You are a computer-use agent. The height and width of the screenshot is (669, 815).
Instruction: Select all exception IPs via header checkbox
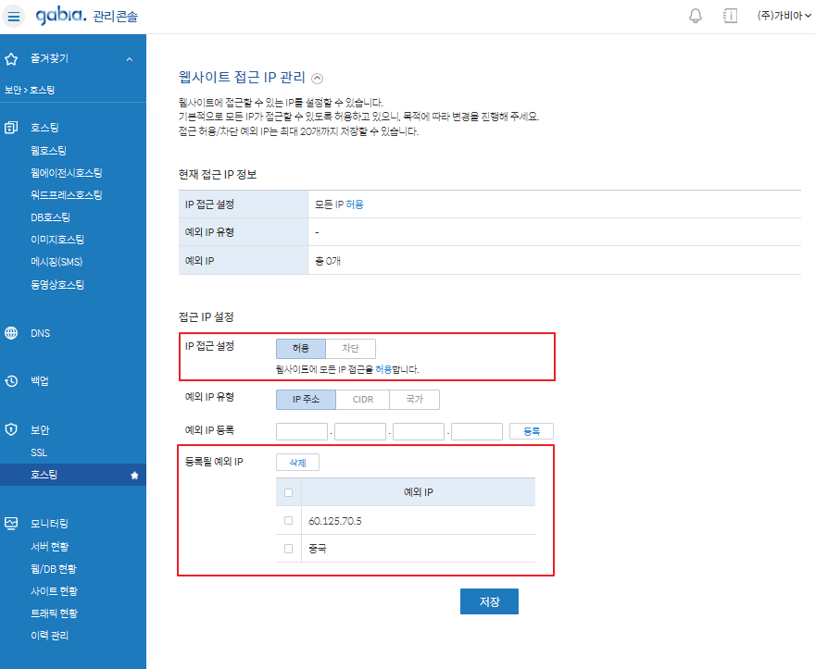click(x=289, y=492)
